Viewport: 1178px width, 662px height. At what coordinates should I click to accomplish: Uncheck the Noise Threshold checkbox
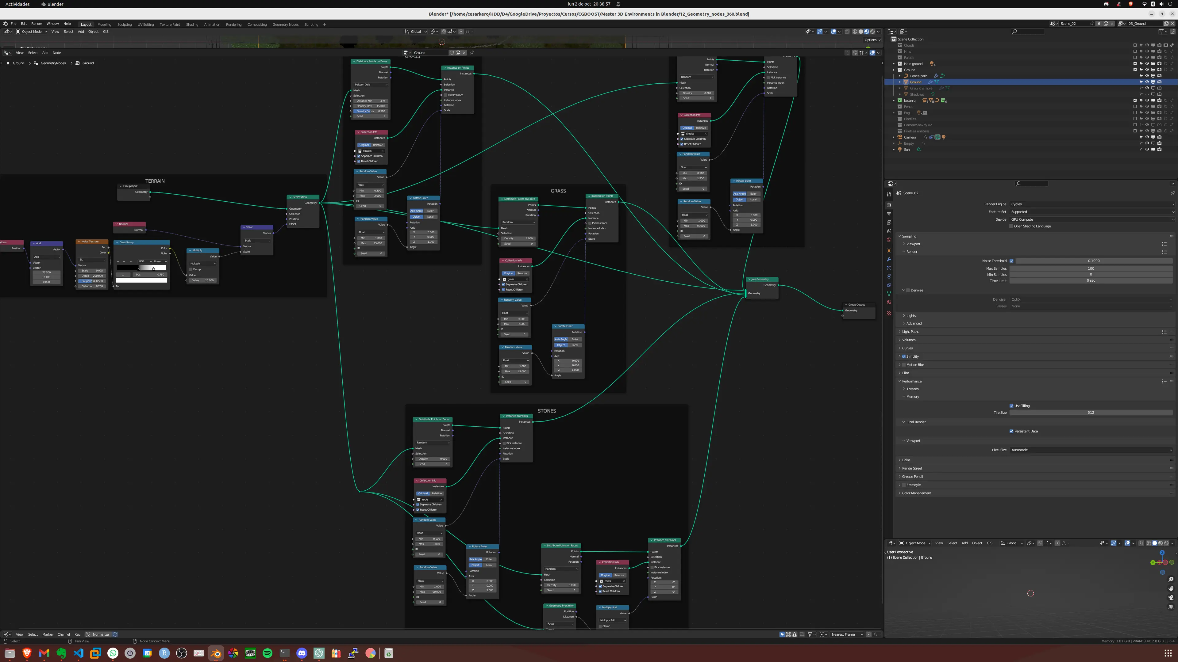(x=1011, y=261)
